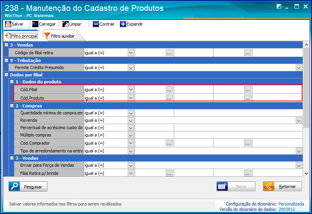Click first lookup button for Filial Retira p/ brinde
This screenshot has height=214, width=312.
(169, 173)
